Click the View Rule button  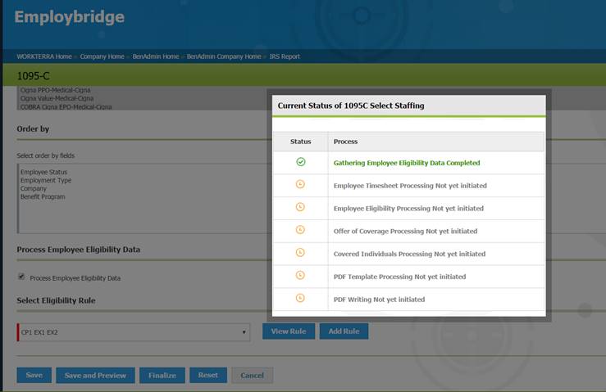[x=289, y=331]
